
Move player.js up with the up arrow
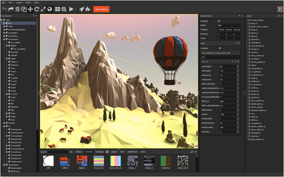click(232, 61)
